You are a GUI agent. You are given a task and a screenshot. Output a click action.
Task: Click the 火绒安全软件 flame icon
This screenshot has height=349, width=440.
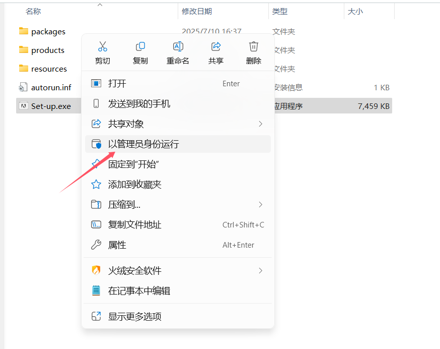point(96,270)
